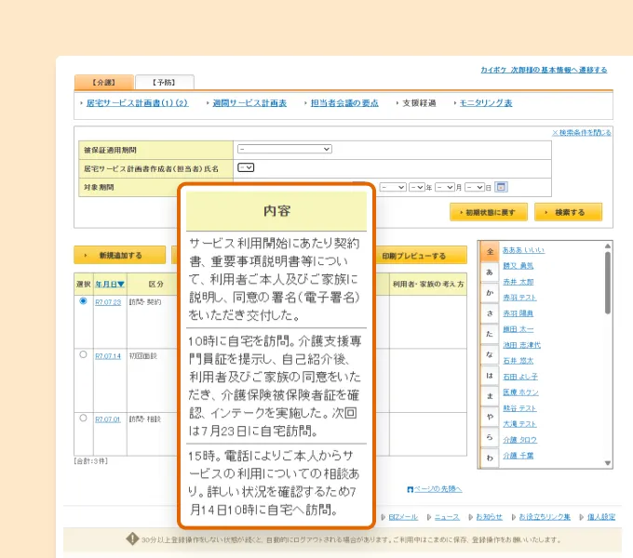Open the ニュース footer link
Screen dimensions: 633x558
click(x=447, y=517)
